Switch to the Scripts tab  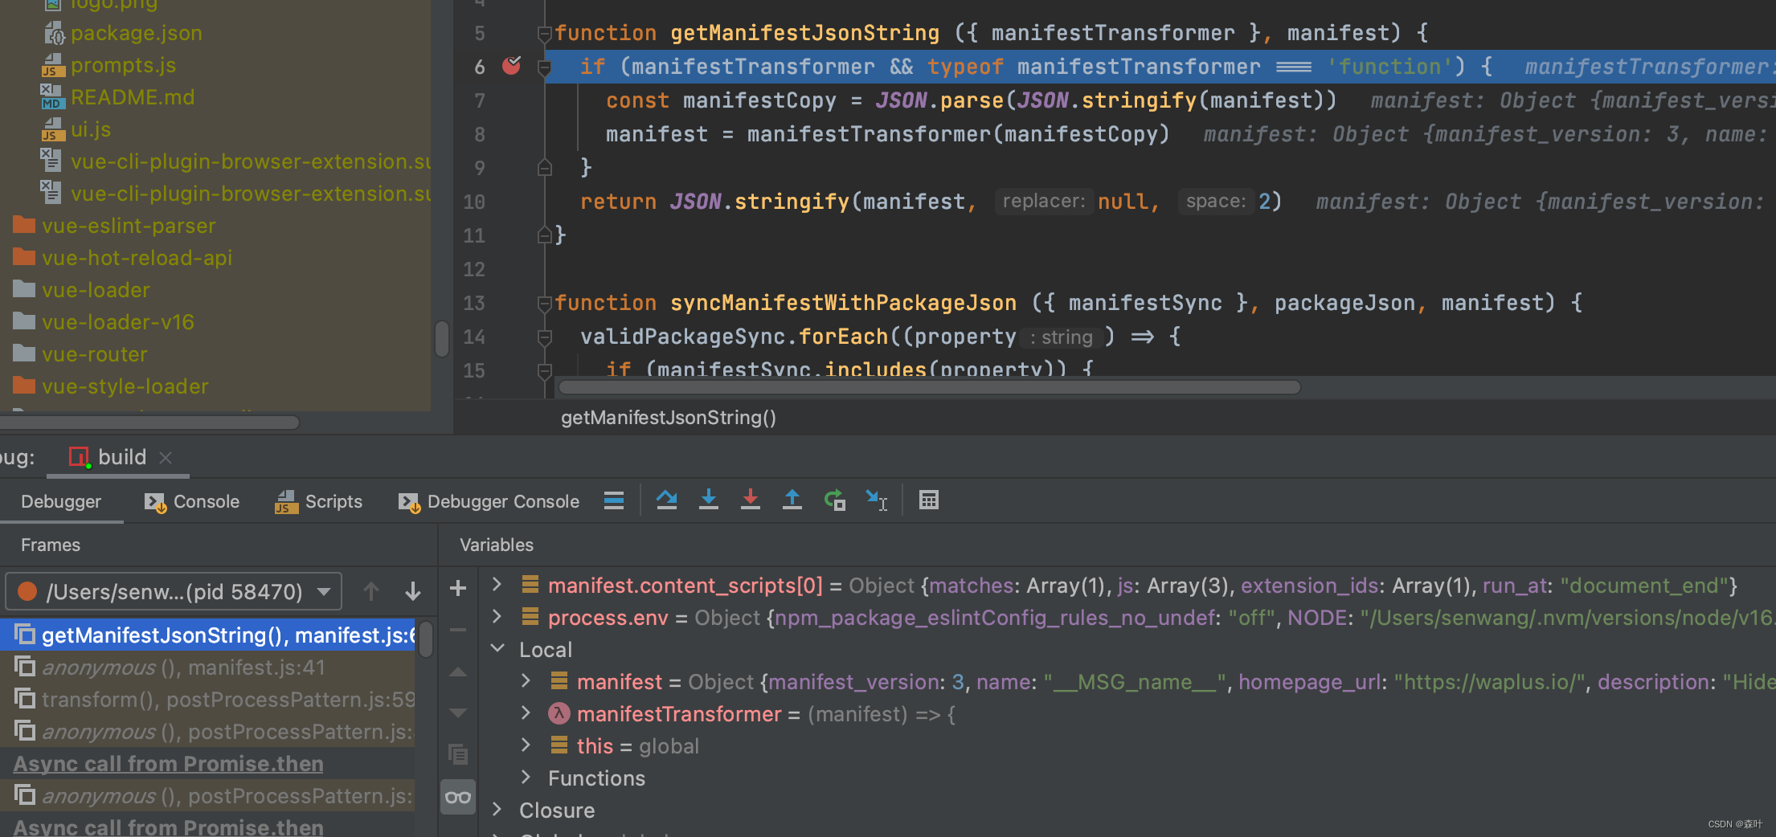point(319,501)
